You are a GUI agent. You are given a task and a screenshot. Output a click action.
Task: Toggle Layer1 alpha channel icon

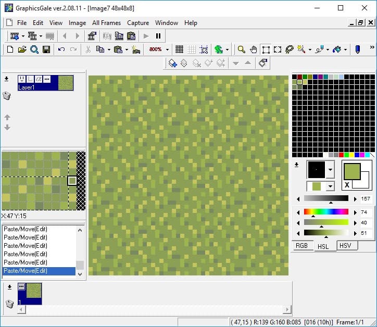(39, 79)
